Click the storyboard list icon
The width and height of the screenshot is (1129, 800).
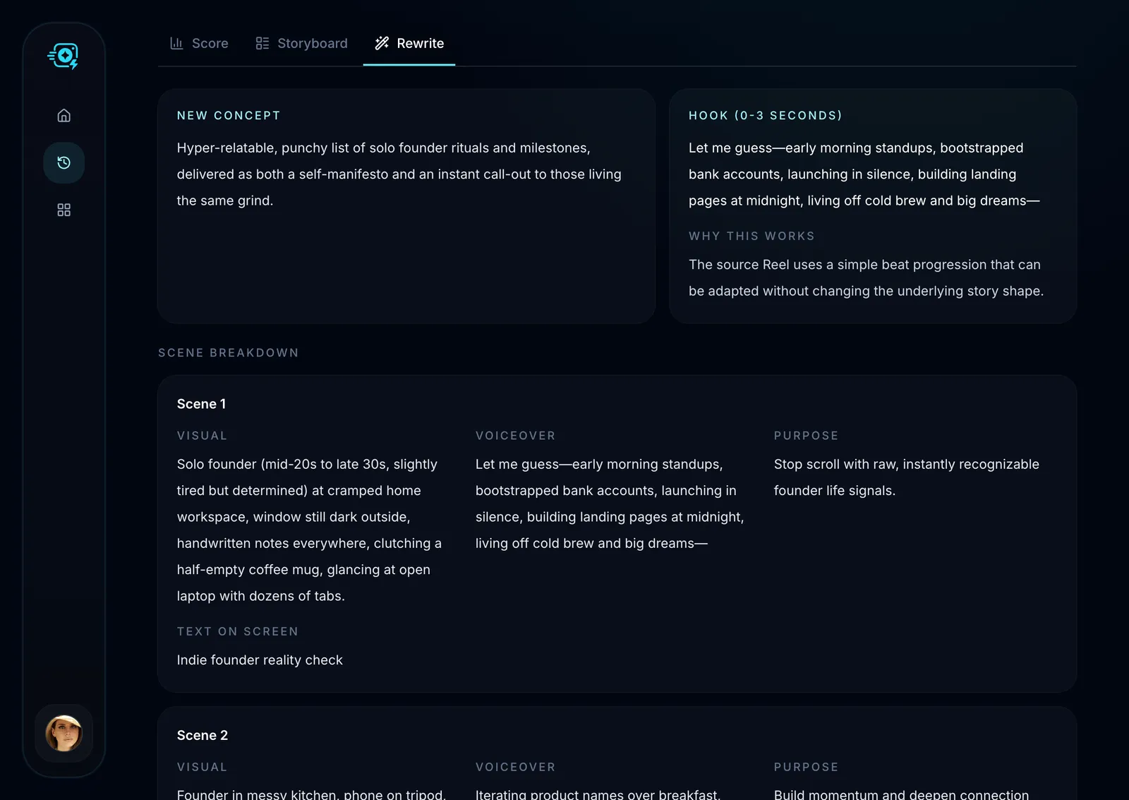[x=262, y=43]
